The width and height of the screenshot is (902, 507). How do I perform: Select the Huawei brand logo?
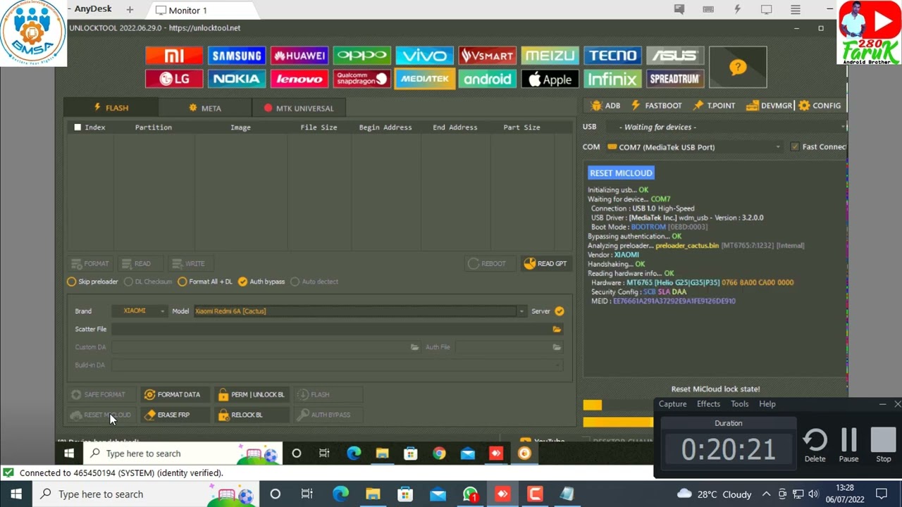pos(299,56)
